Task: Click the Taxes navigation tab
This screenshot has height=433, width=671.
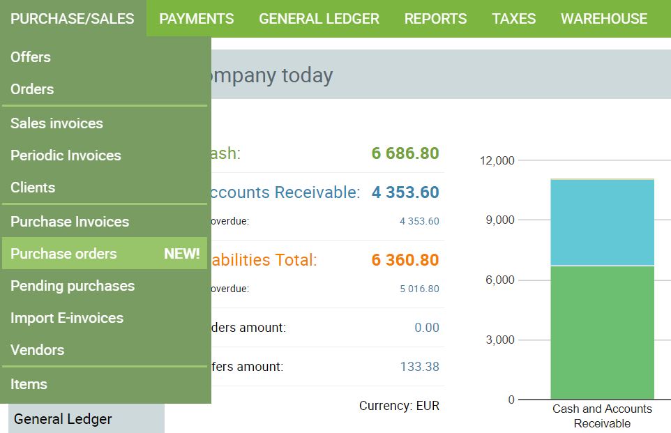Action: click(513, 19)
